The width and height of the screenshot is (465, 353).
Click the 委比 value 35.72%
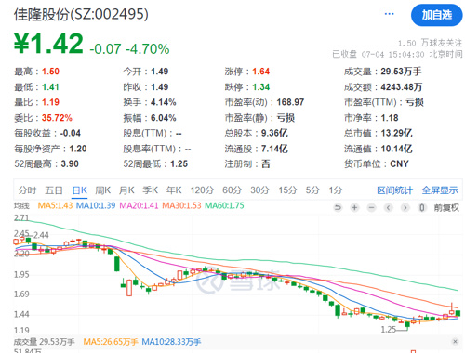(x=57, y=118)
